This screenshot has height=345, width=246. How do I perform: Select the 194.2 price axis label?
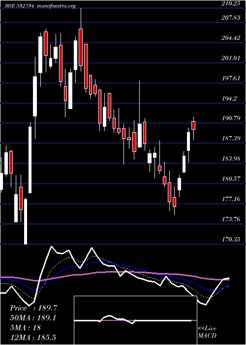tap(229, 99)
